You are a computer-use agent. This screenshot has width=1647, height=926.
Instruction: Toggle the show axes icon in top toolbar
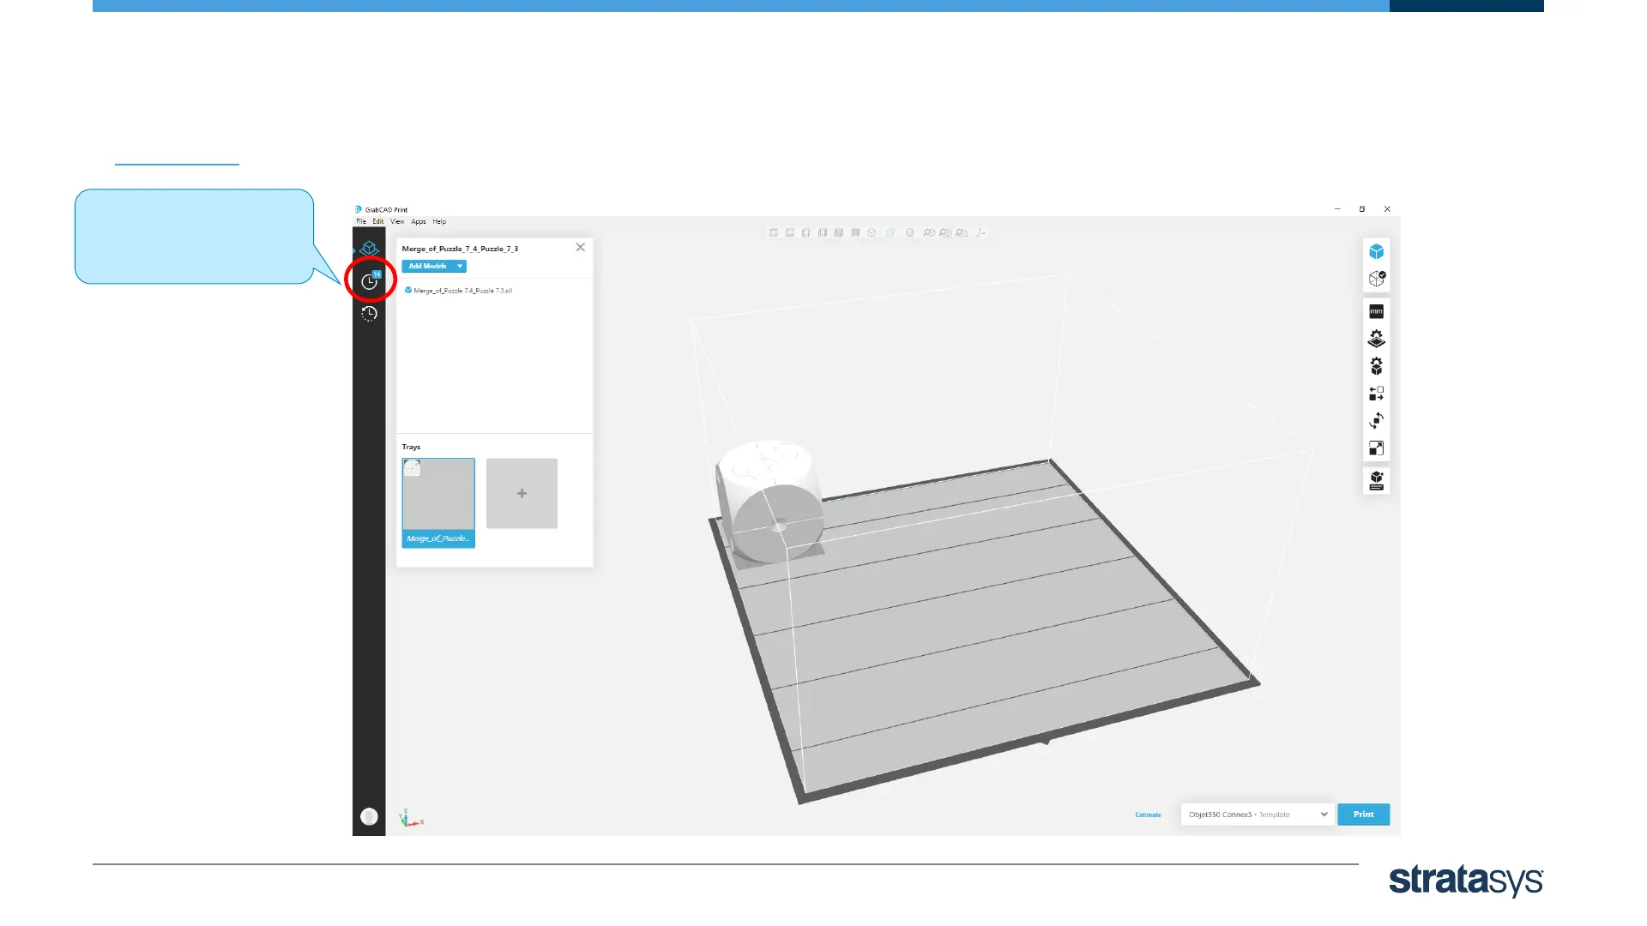pyautogui.click(x=980, y=232)
